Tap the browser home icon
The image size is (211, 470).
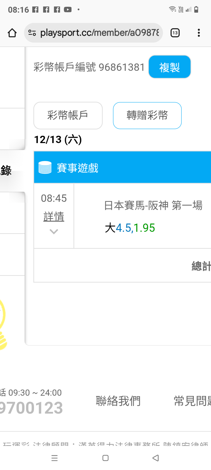click(x=12, y=33)
